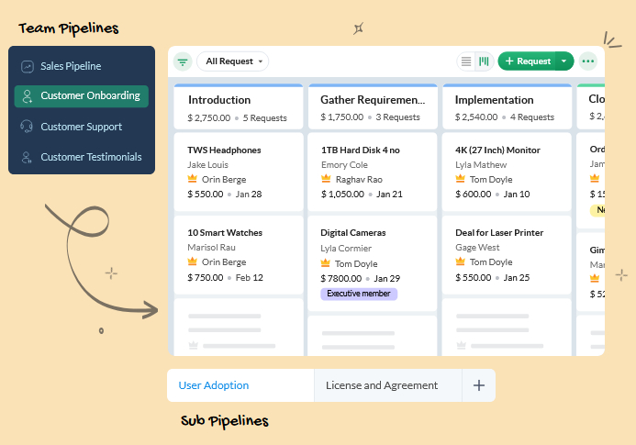Click the Executive member tag
636x445 pixels.
(x=359, y=294)
